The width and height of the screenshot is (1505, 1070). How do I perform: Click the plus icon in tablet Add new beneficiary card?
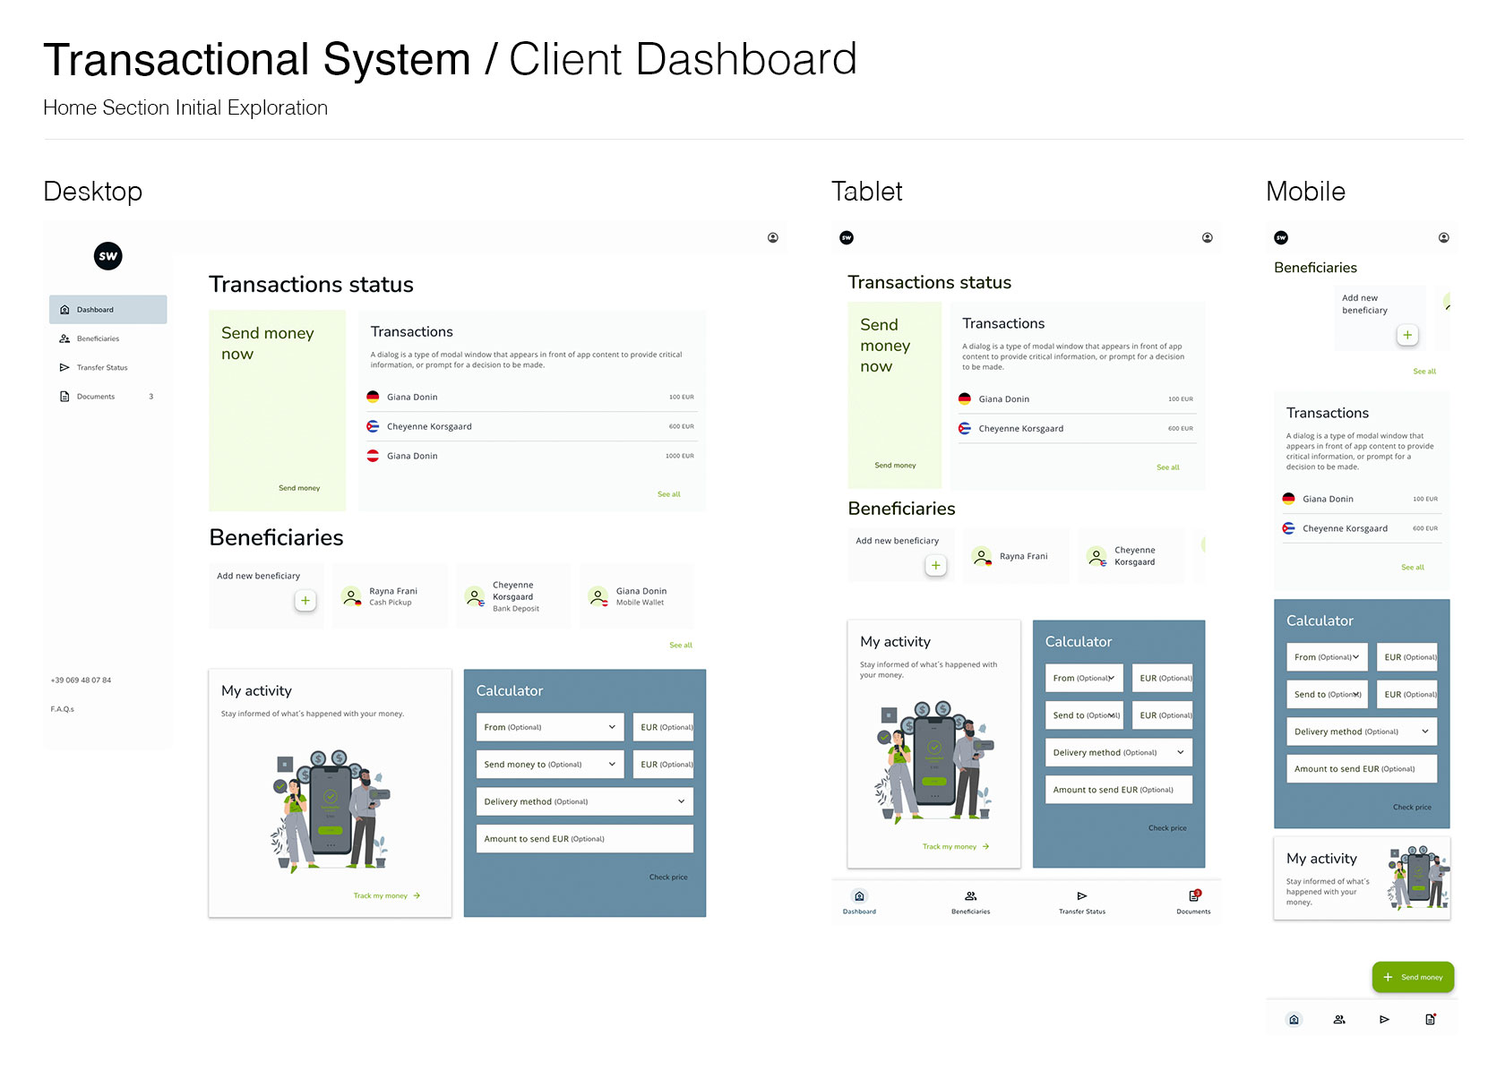coord(935,565)
